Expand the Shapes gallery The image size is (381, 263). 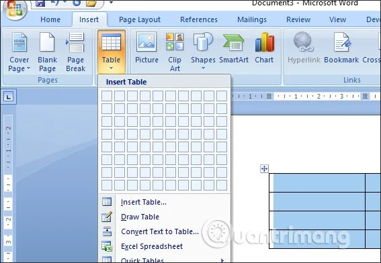click(x=203, y=52)
